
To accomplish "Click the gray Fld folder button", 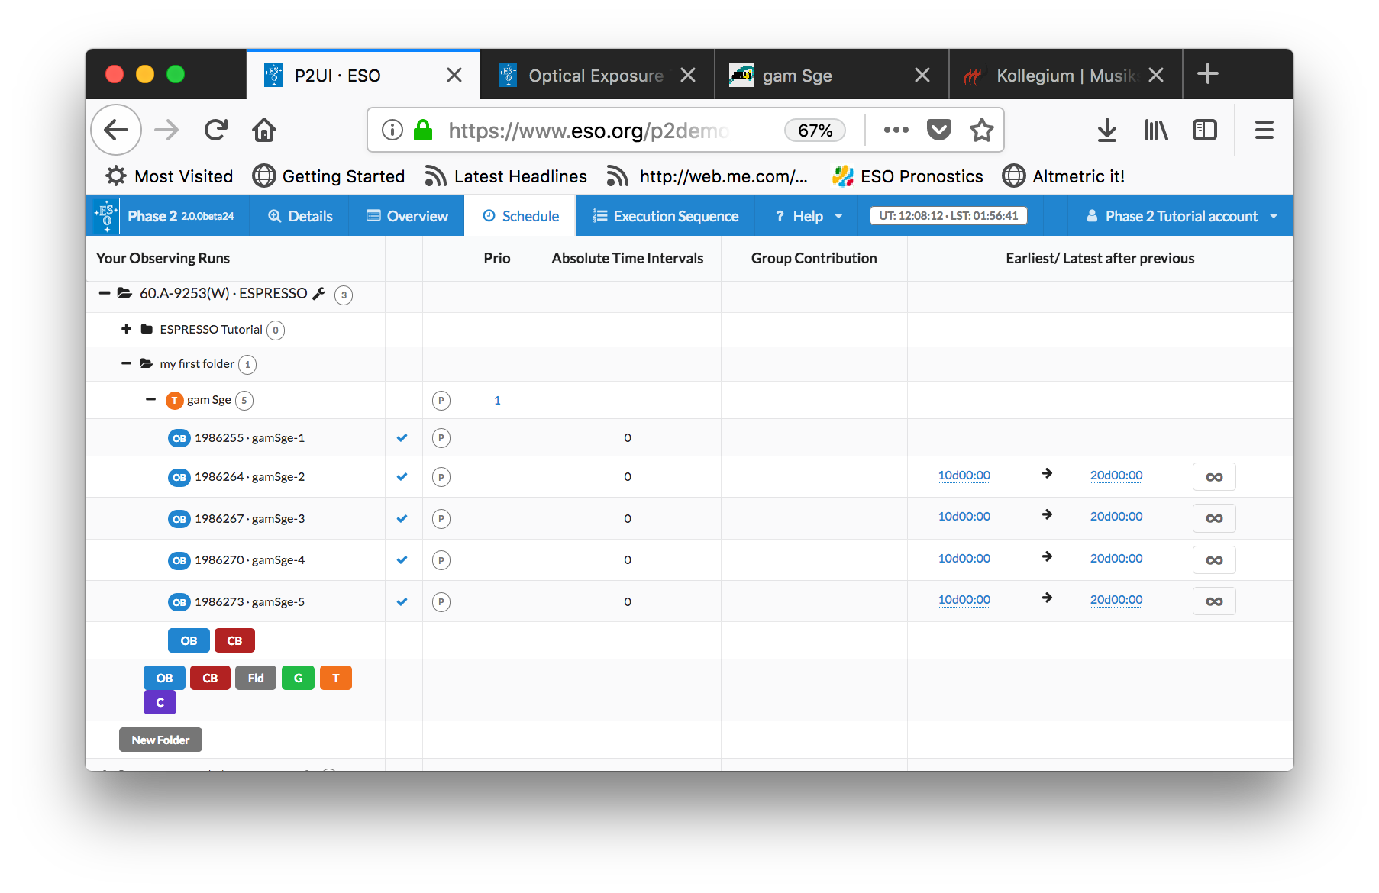I will [255, 678].
